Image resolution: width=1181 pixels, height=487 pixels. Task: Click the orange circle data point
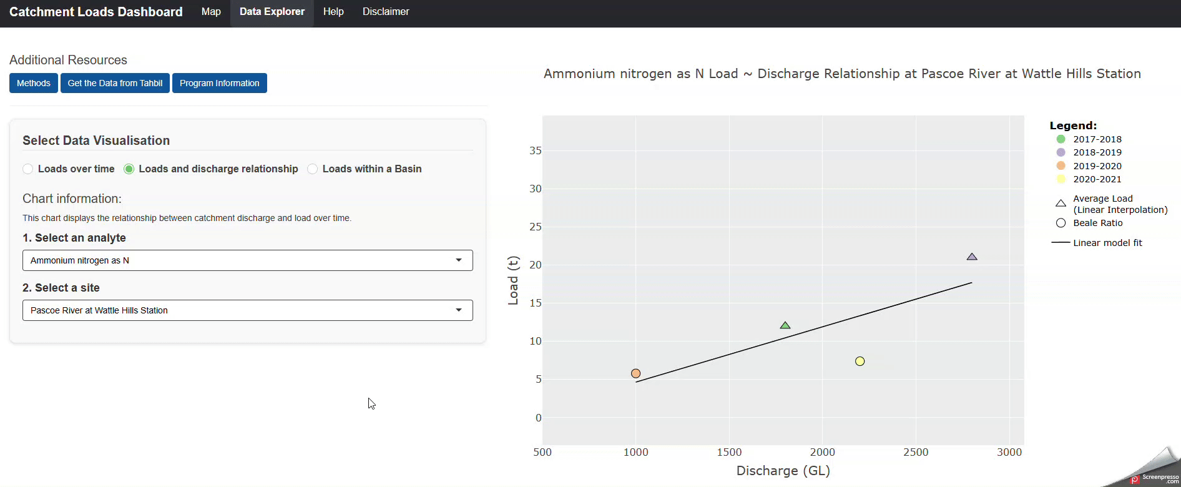coord(635,373)
